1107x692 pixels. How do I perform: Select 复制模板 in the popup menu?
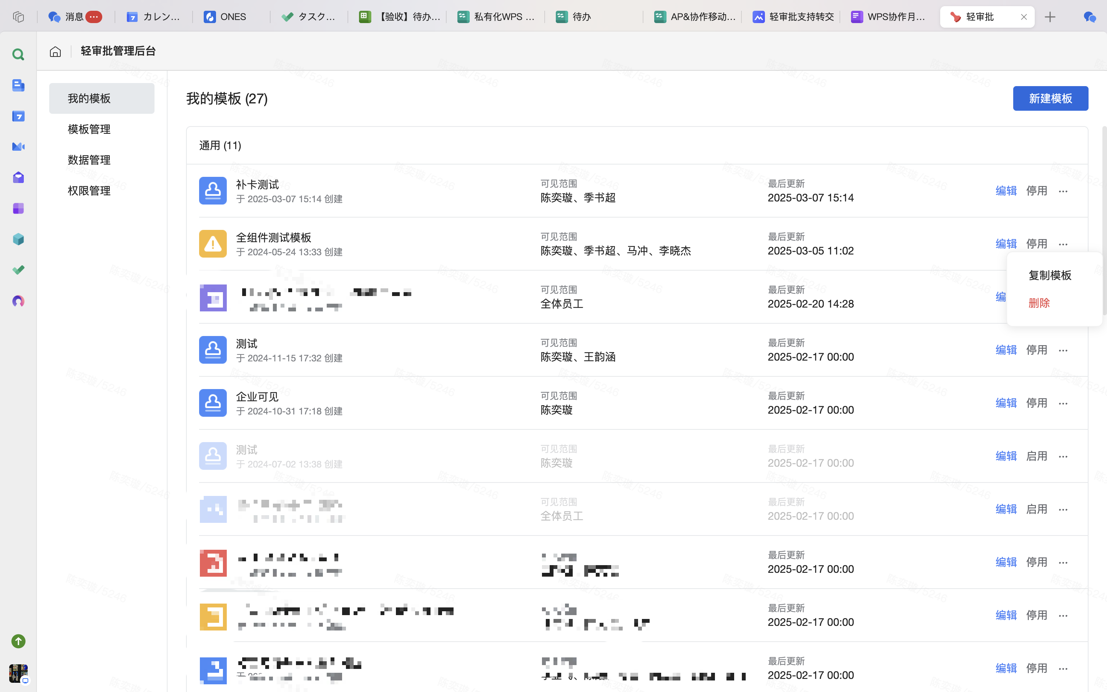1049,275
